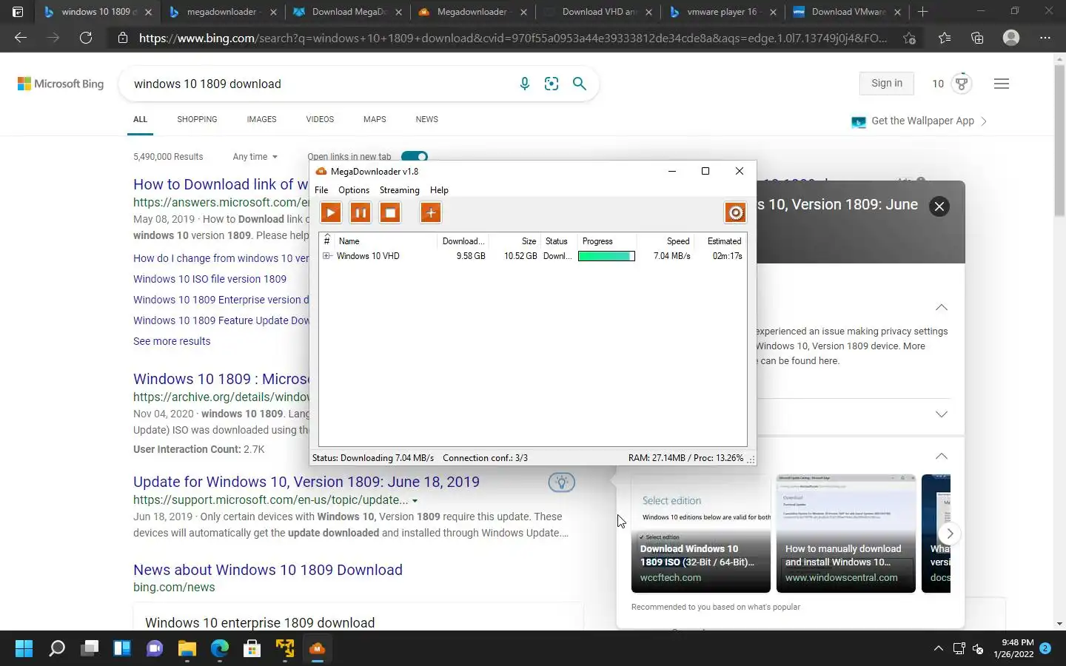Collapse the first side panel section chevron
The image size is (1066, 666).
coord(942,308)
